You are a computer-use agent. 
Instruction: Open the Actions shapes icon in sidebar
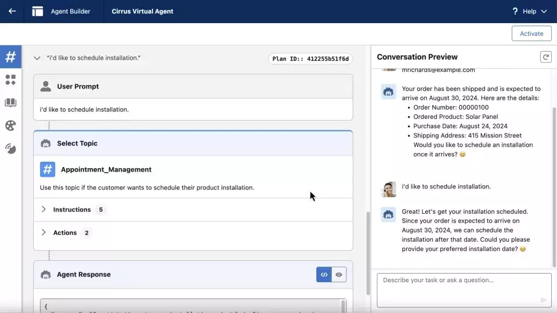[10, 80]
